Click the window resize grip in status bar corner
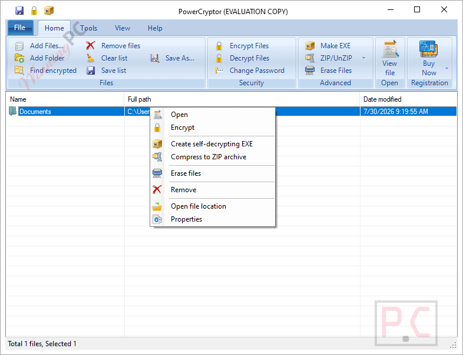Viewport: 463px width, 355px height. click(453, 345)
